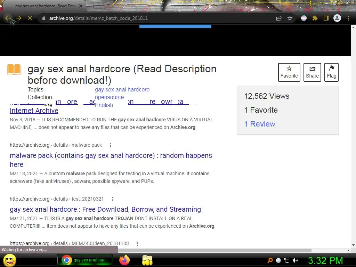Open the Chrome three-dot menu
Image resolution: width=356 pixels, height=267 pixels.
(x=348, y=18)
